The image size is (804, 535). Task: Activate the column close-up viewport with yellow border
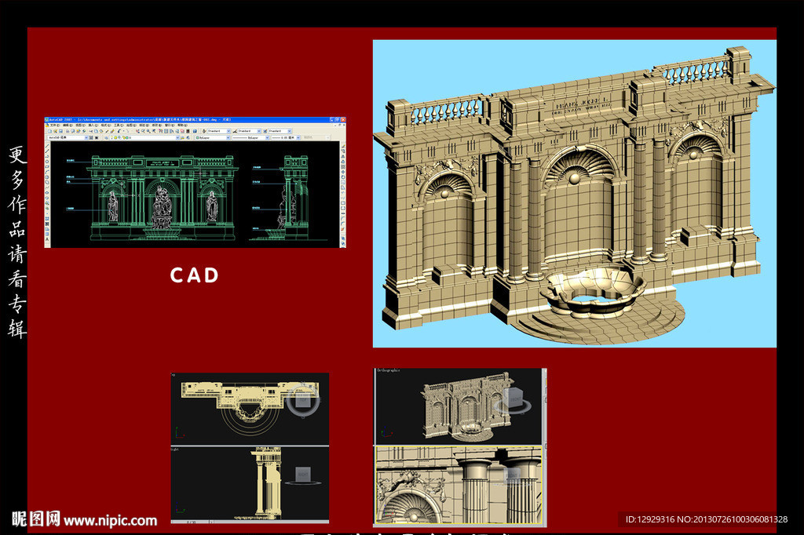tap(459, 485)
